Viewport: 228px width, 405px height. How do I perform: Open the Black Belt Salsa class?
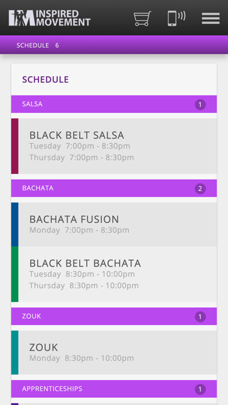pos(114,146)
